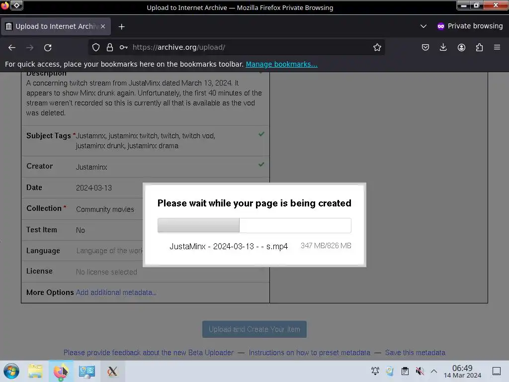This screenshot has height=382, width=509.
Task: Click the Description text field
Action: pyautogui.click(x=145, y=98)
